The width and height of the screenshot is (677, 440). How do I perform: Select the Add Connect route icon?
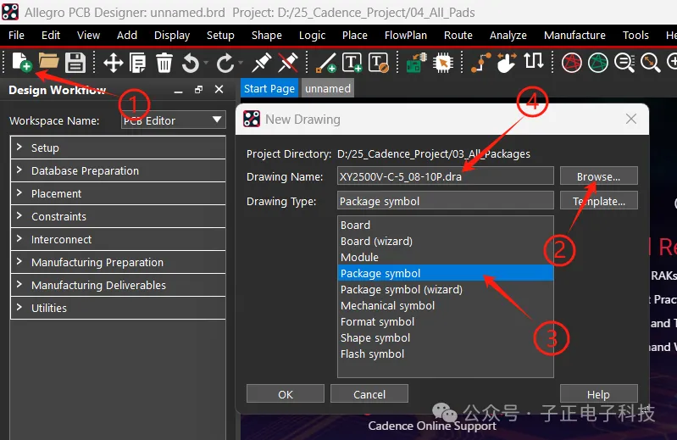tap(481, 63)
